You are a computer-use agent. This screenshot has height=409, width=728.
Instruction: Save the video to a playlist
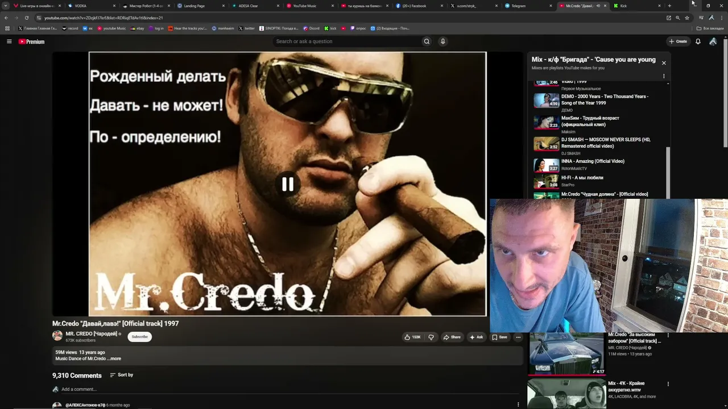(x=499, y=337)
